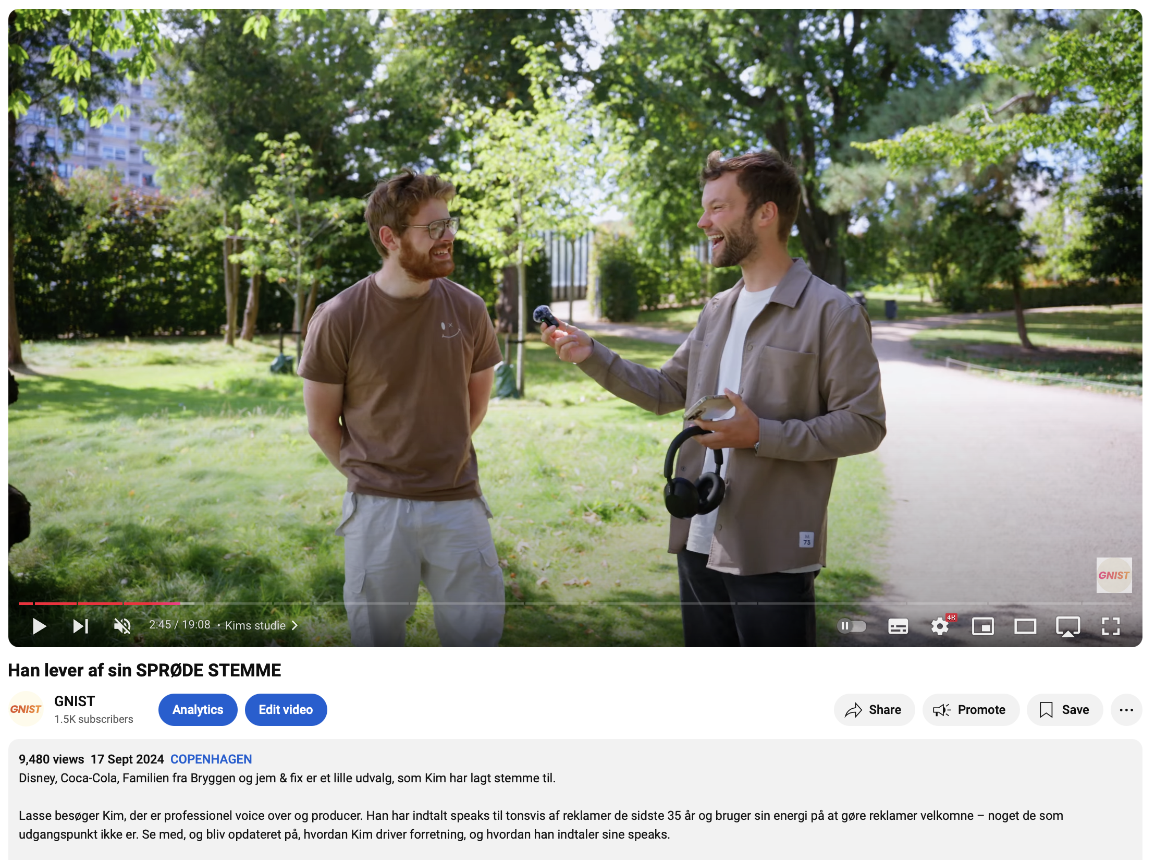Click the description line starting 'Disney, Coca-Cola'
1155x860 pixels.
287,778
